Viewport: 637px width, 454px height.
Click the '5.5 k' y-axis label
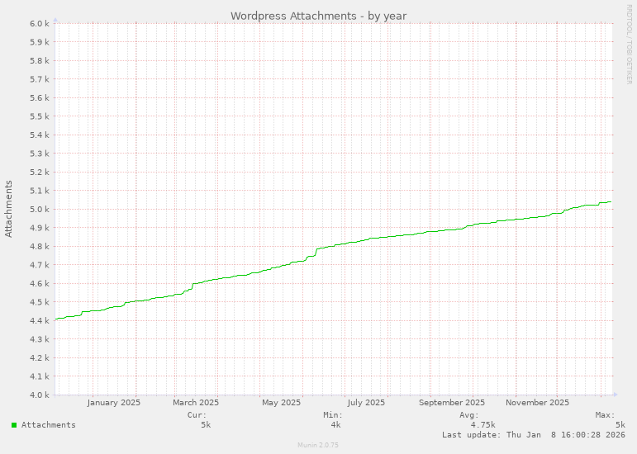[40, 116]
